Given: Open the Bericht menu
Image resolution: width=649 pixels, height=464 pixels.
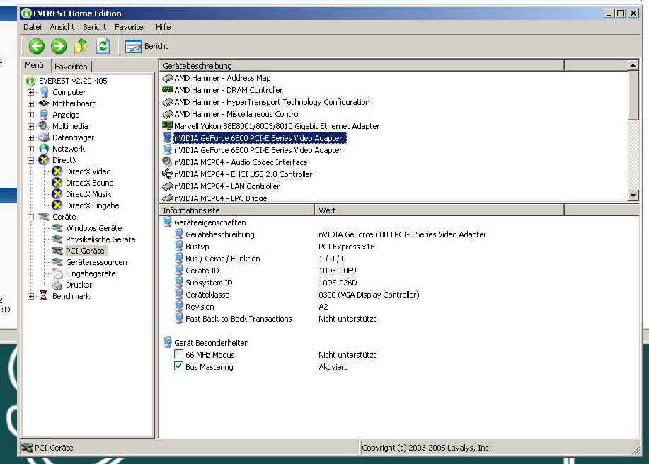Looking at the screenshot, I should [94, 27].
